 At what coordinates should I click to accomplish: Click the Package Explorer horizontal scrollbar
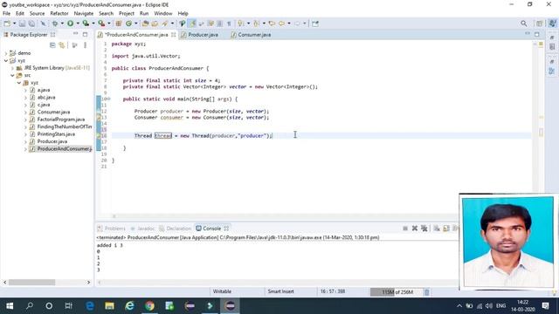(x=32, y=283)
